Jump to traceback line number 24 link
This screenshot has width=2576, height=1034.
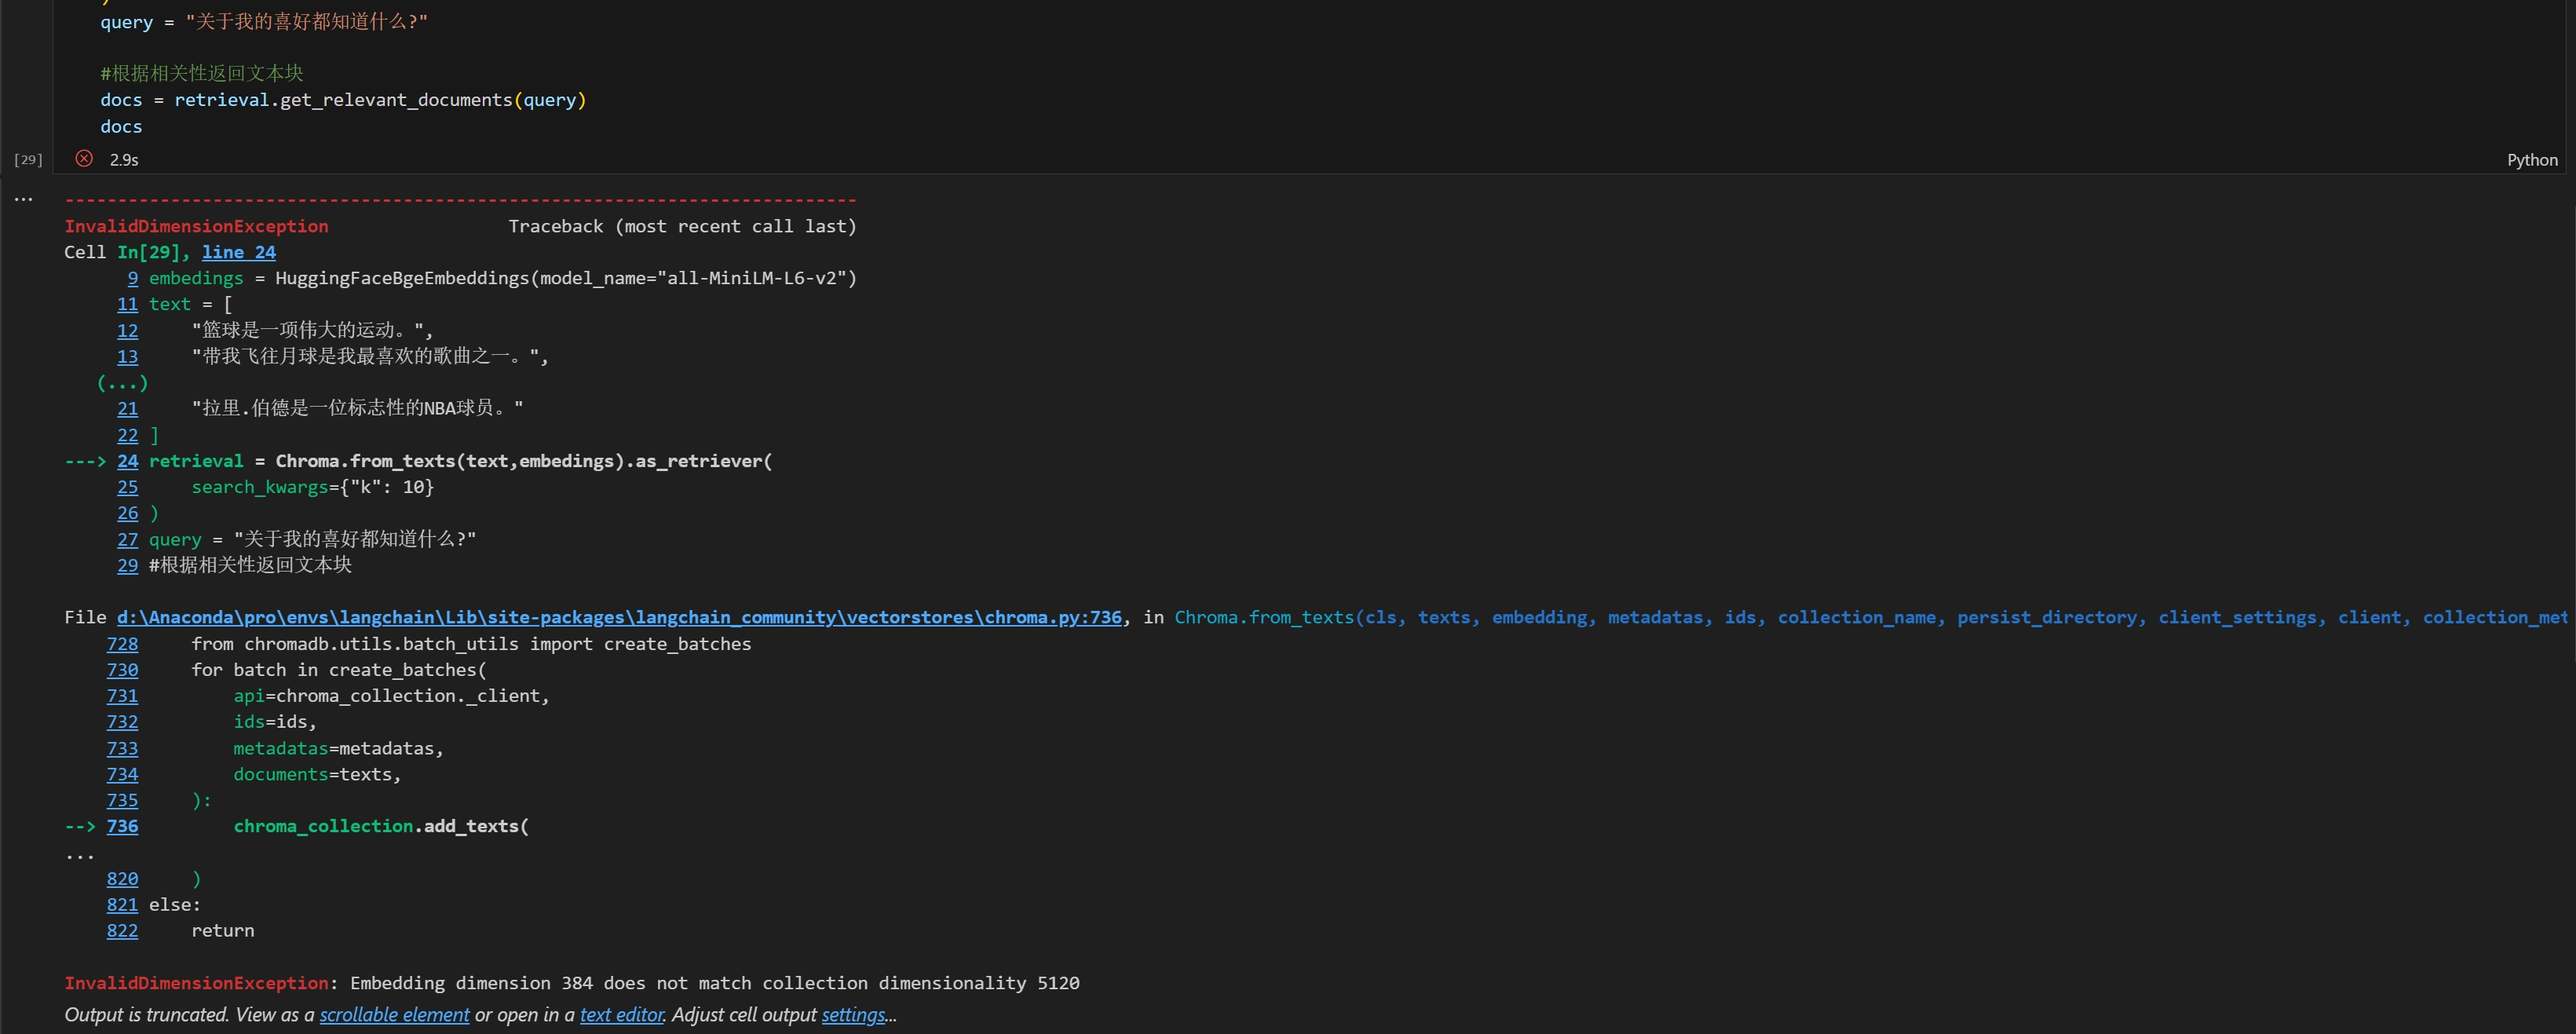(x=128, y=461)
